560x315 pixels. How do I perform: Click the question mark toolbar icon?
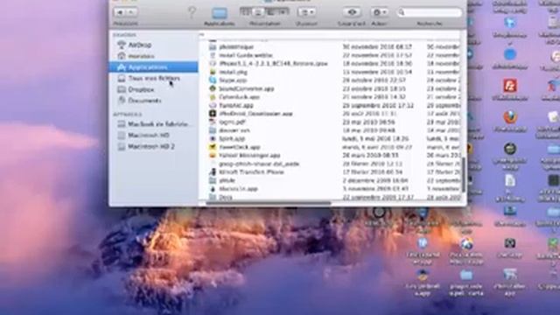pos(192,12)
